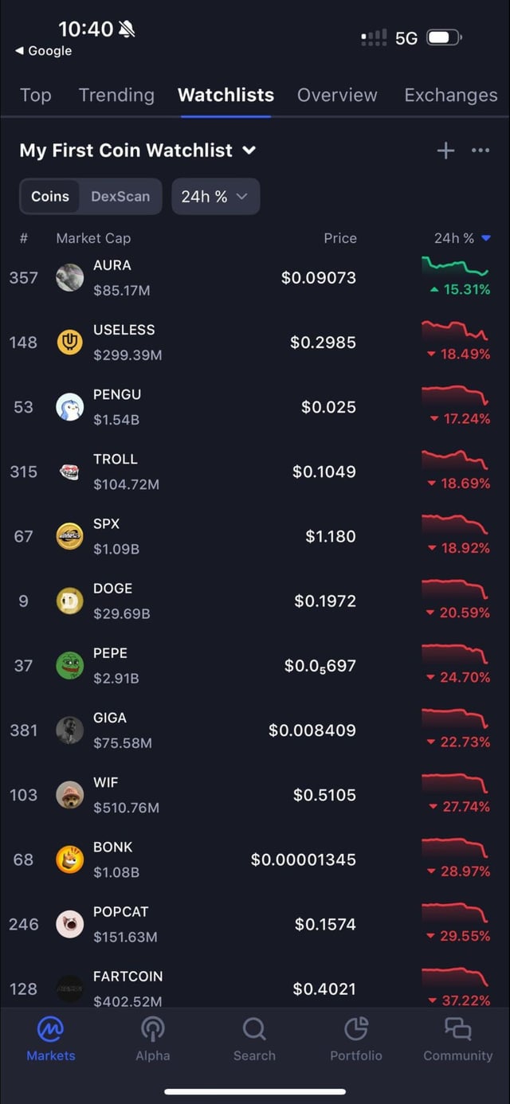
Task: Tap the PEPE frog coin logo
Action: point(69,665)
